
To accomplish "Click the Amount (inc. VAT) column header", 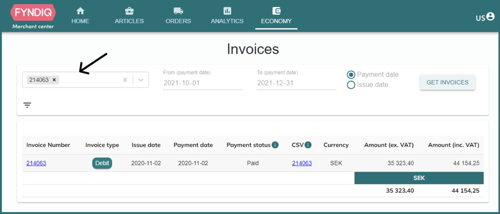I will click(454, 145).
